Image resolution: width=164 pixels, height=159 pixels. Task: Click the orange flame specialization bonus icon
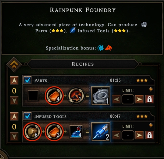click(108, 48)
